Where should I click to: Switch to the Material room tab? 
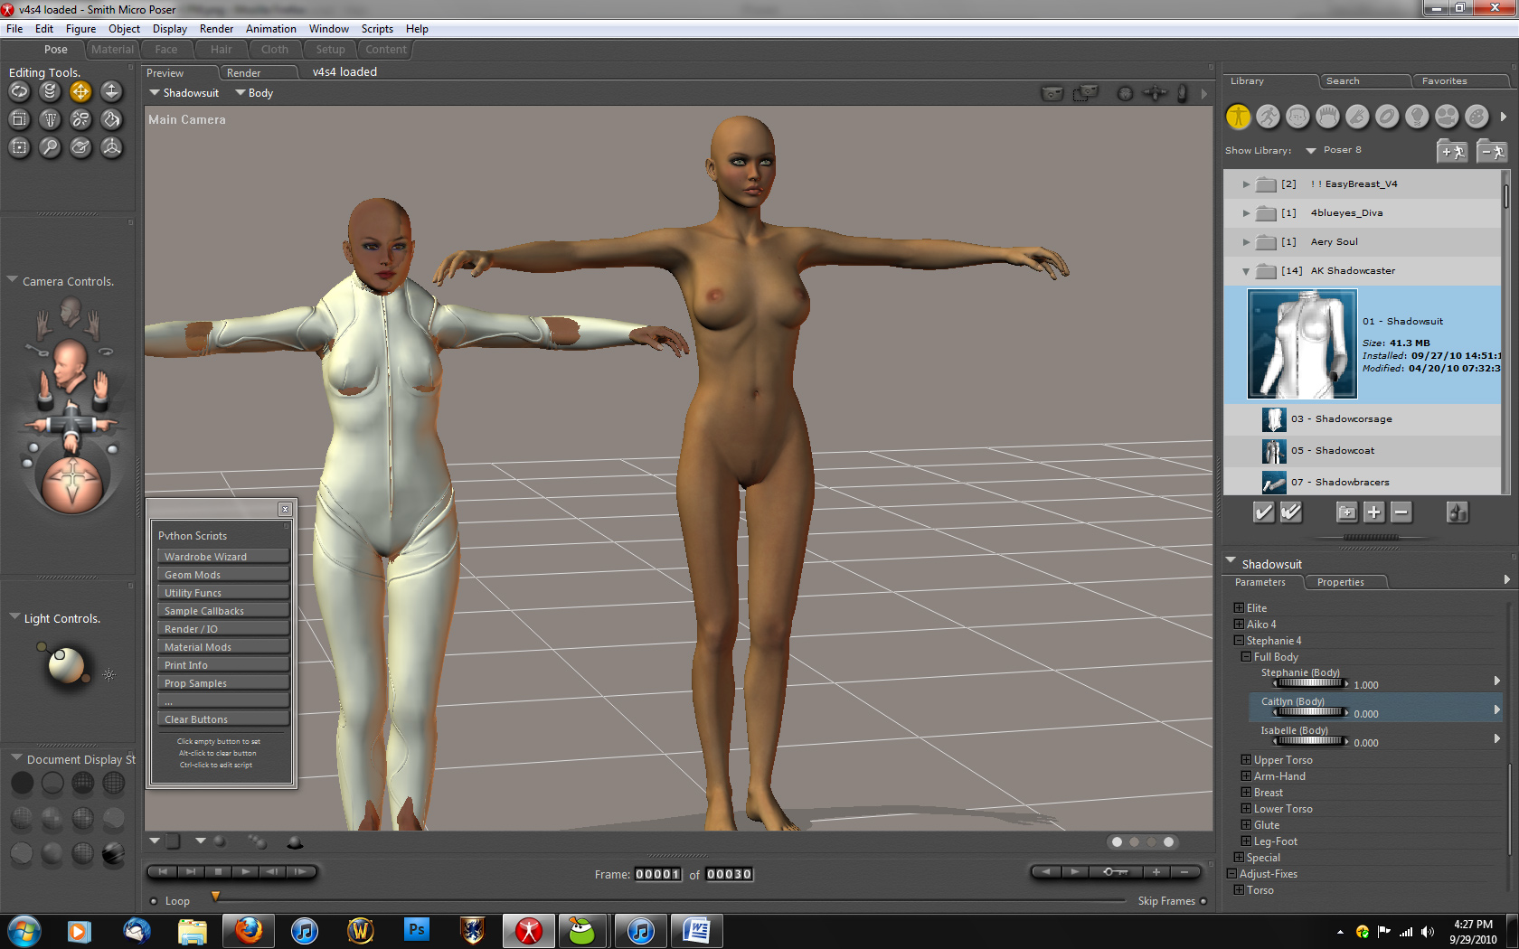pyautogui.click(x=112, y=50)
